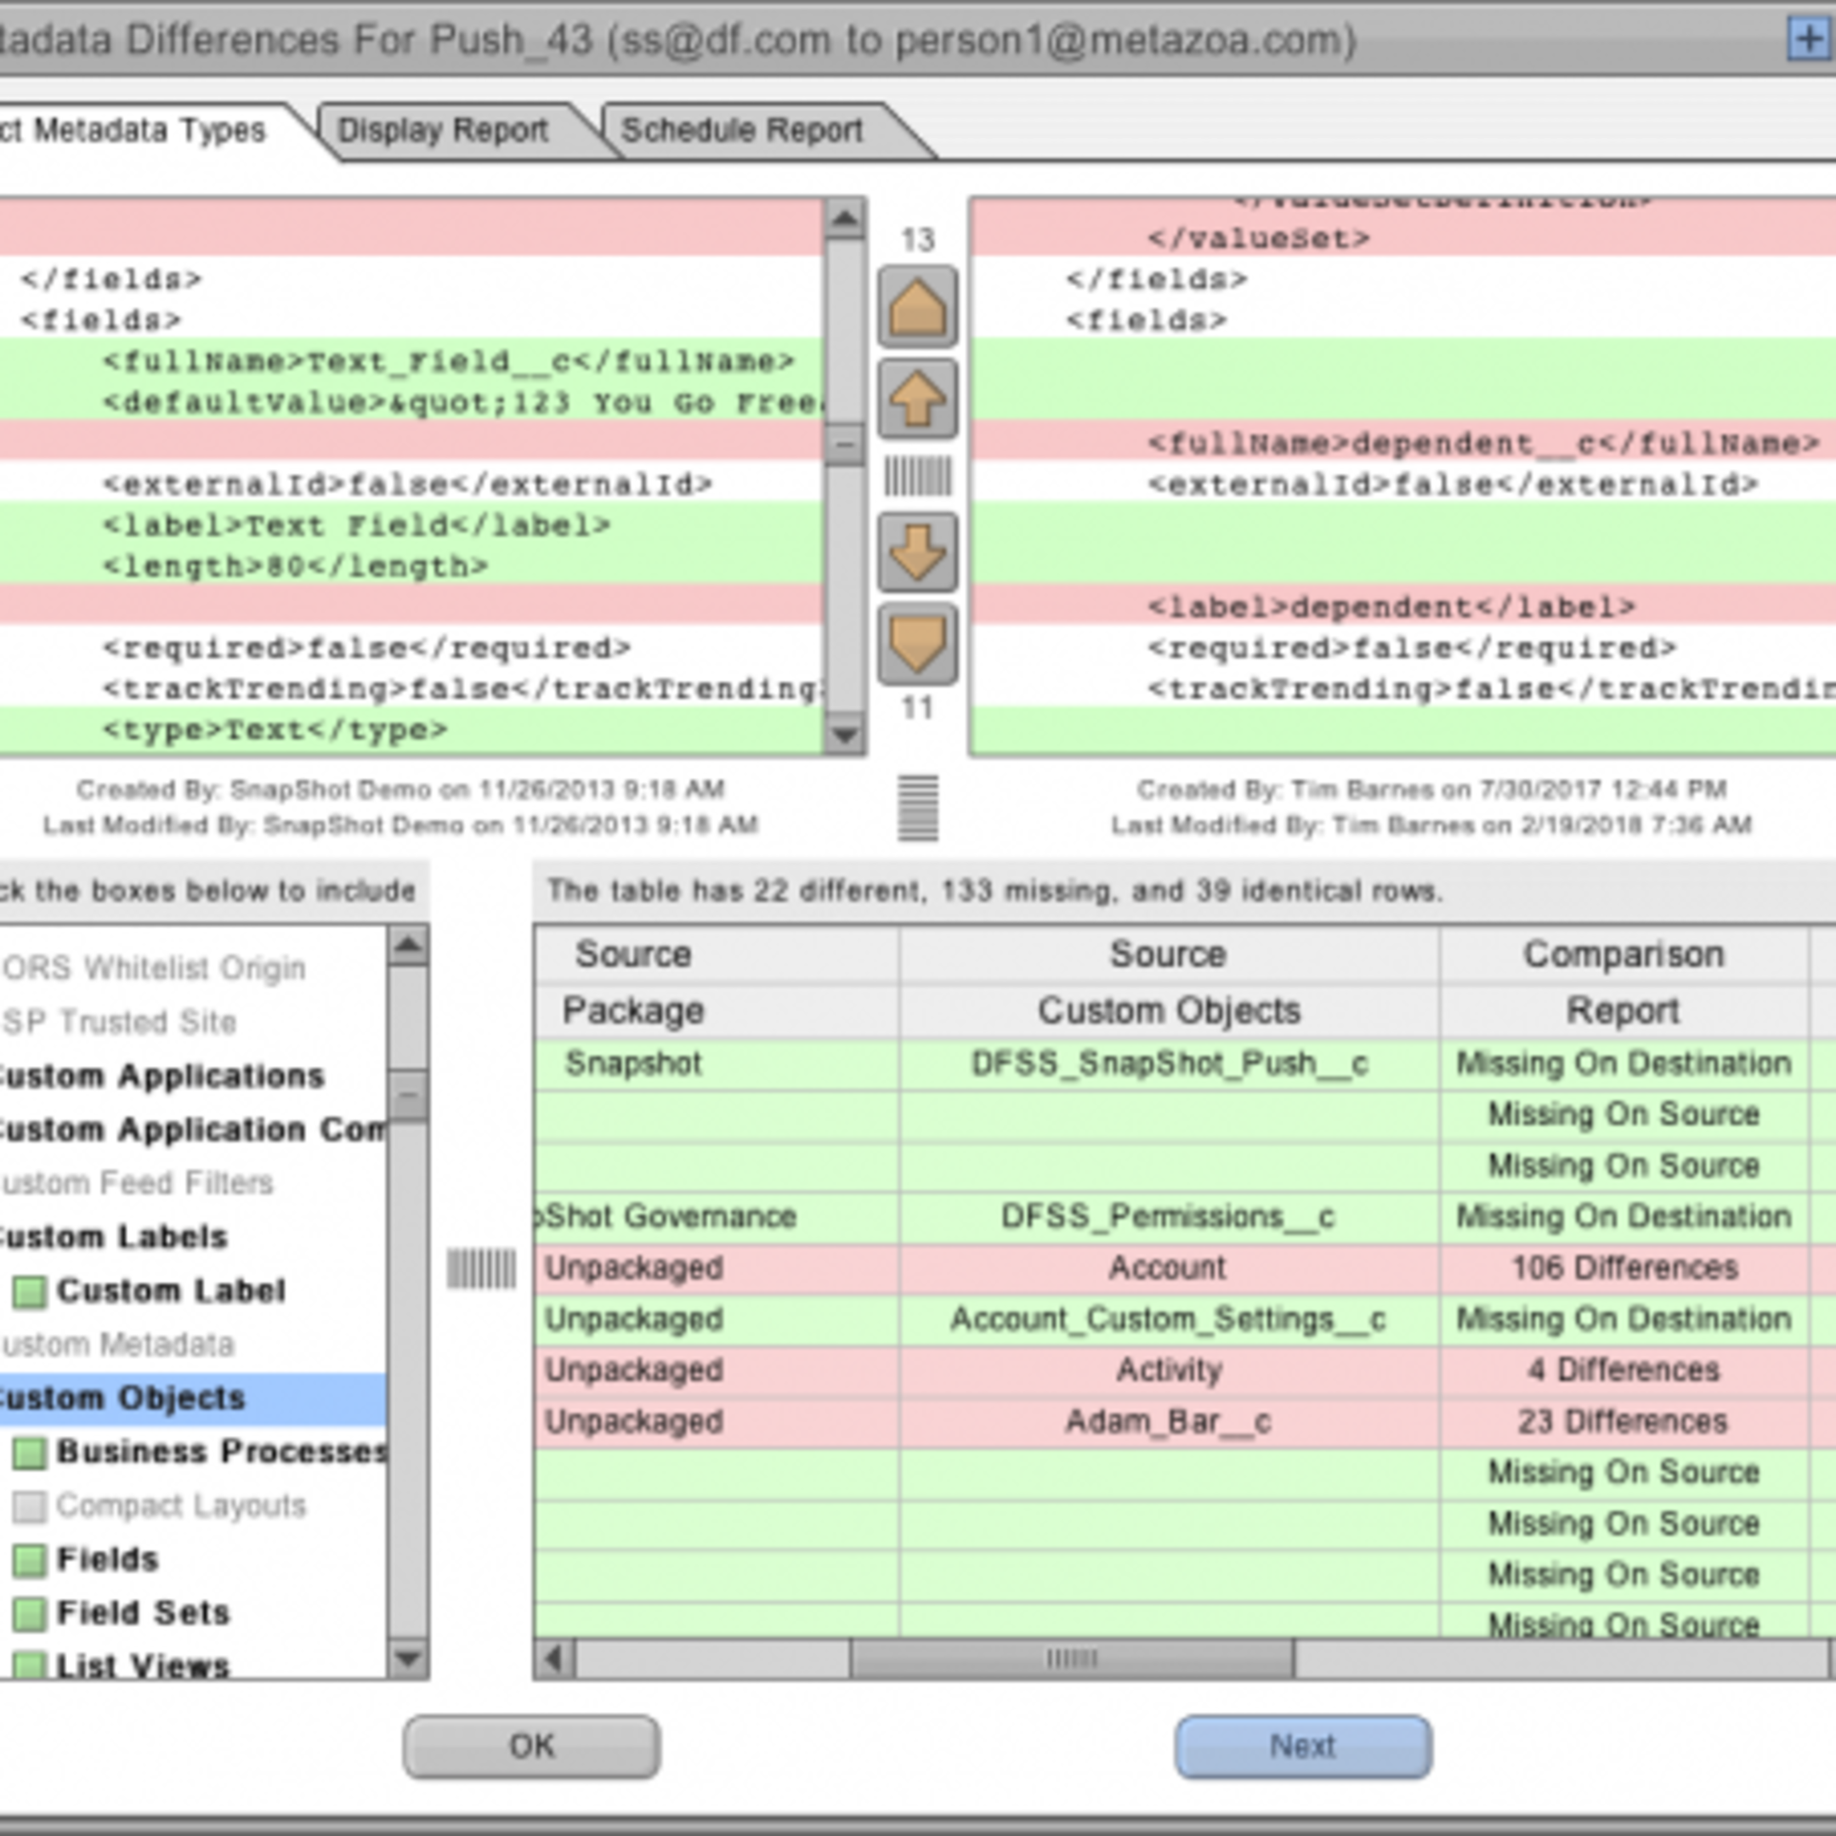Click the OK button

[531, 1746]
